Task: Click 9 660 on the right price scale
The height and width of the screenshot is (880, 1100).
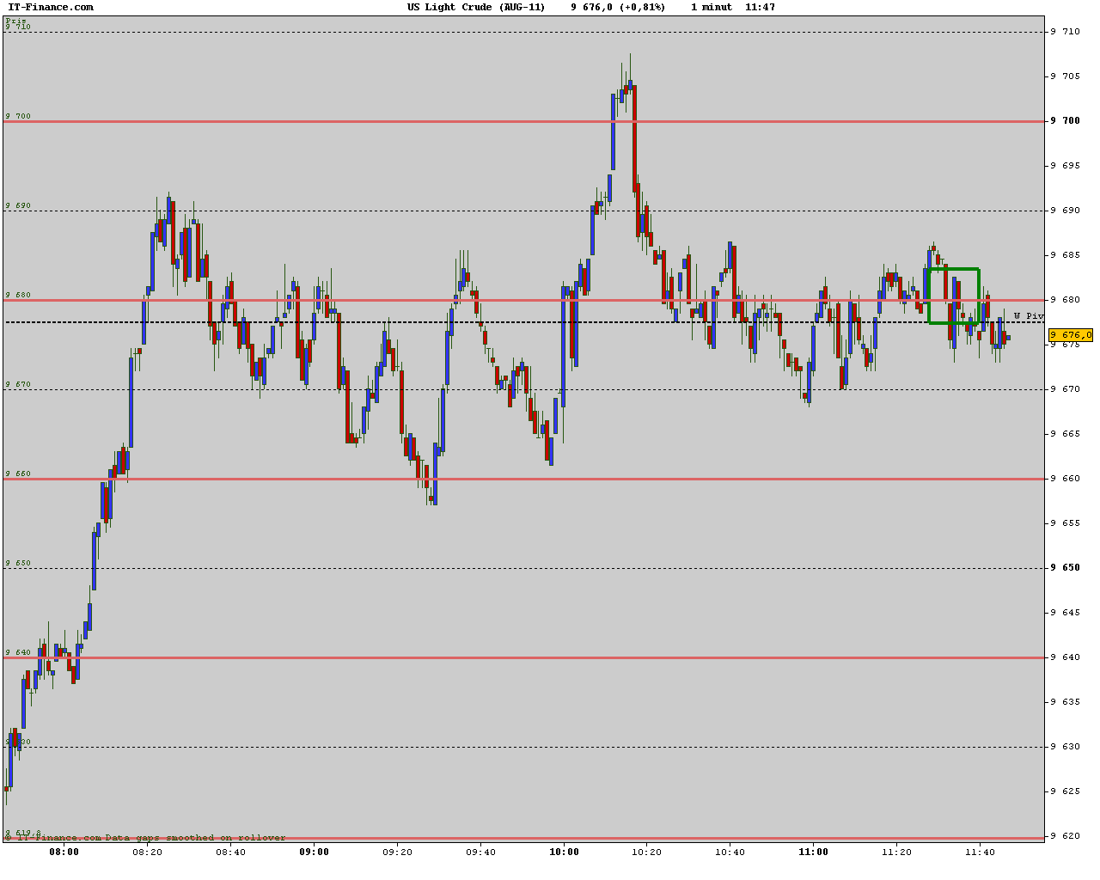Action: click(x=1065, y=479)
